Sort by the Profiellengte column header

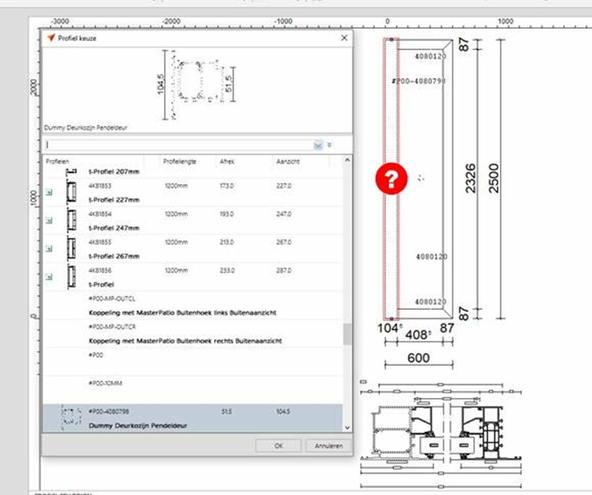(179, 162)
